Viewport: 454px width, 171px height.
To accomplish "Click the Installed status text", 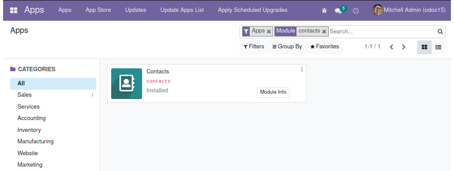I will (x=157, y=91).
